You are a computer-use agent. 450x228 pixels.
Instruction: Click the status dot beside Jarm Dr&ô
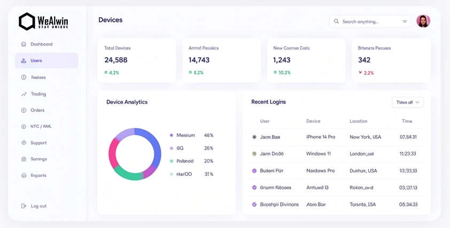(254, 154)
